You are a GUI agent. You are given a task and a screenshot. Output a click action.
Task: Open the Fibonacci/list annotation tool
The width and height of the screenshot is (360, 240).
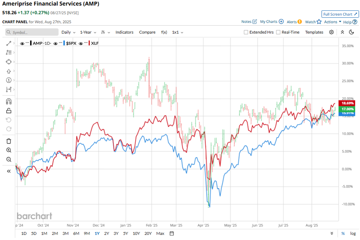(x=9, y=52)
